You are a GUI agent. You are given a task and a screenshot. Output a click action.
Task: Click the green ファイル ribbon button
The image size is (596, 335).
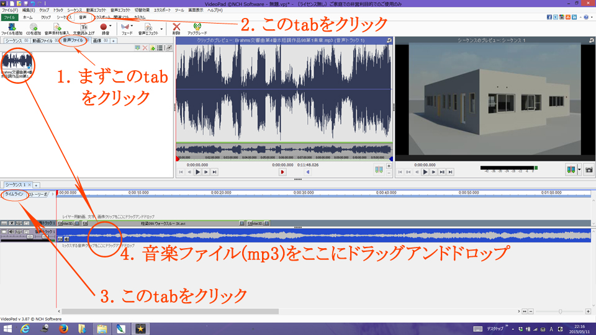(9, 17)
